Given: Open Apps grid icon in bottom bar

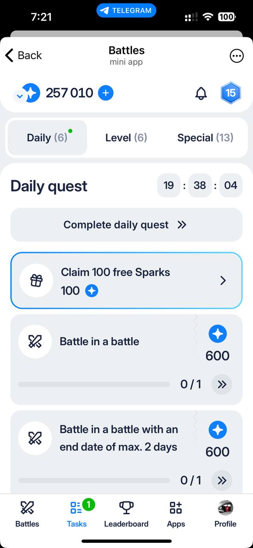Looking at the screenshot, I should point(176,508).
